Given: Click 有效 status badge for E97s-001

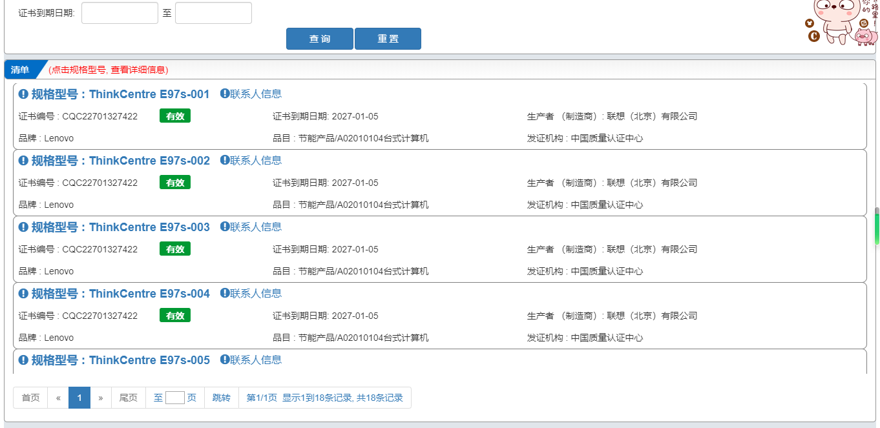Looking at the screenshot, I should coord(175,116).
